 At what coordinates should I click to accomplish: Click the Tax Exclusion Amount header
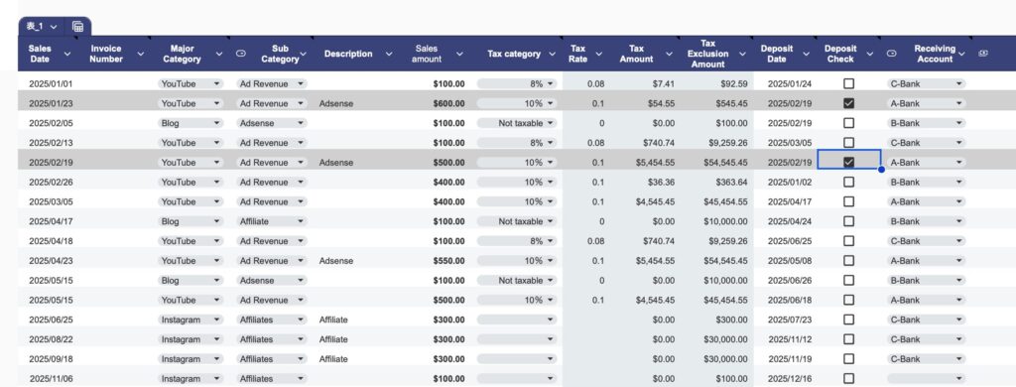click(x=707, y=54)
